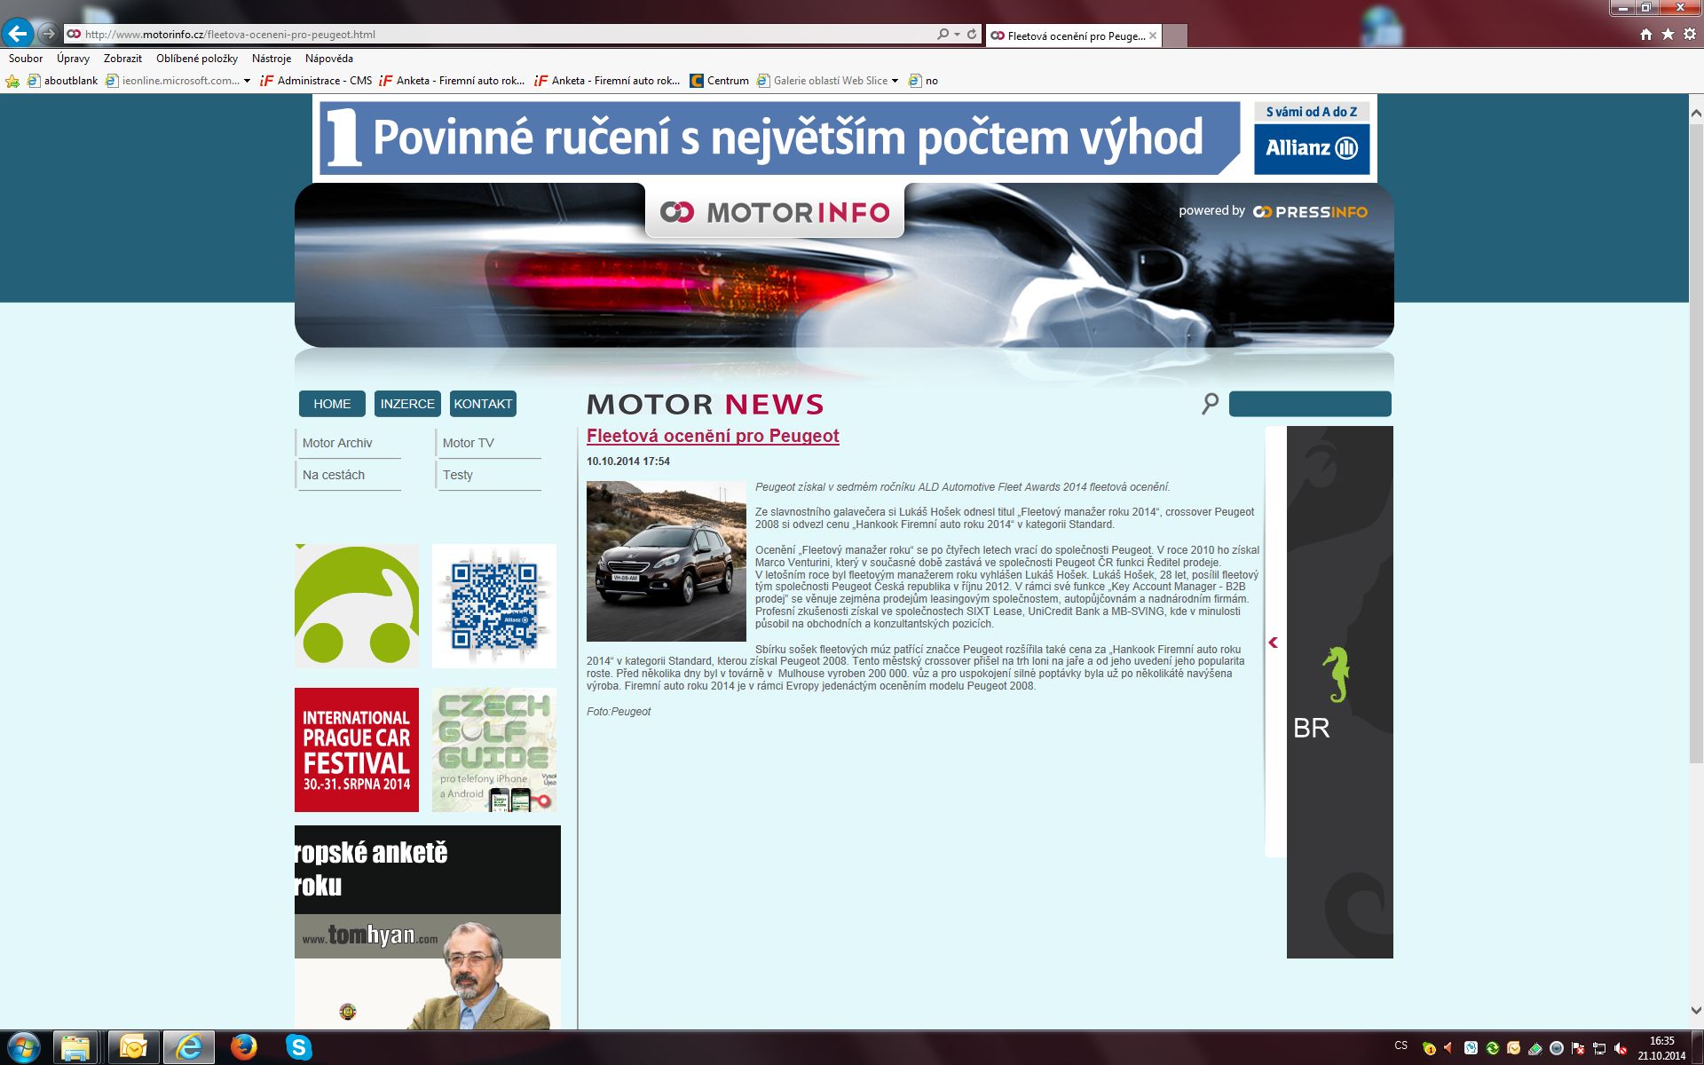This screenshot has height=1065, width=1704.
Task: Click the Outlook reminder clock tray icon
Action: point(1514,1048)
